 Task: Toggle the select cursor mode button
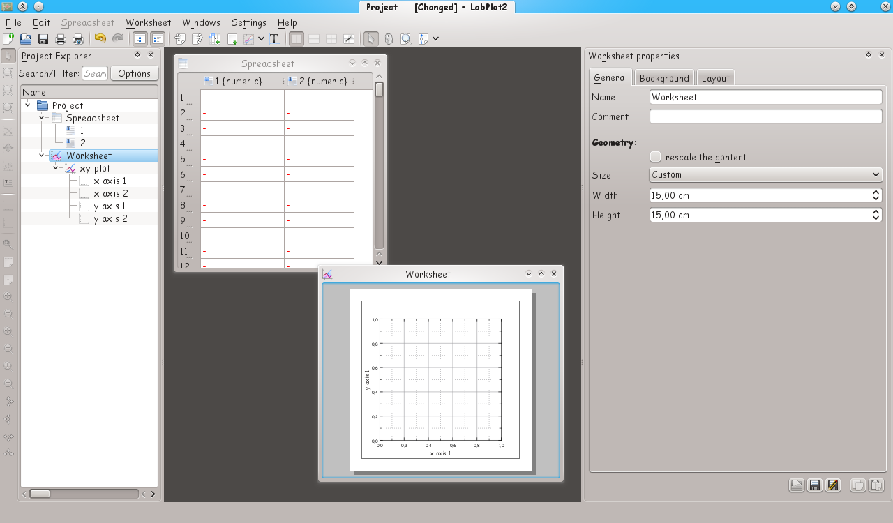click(372, 39)
